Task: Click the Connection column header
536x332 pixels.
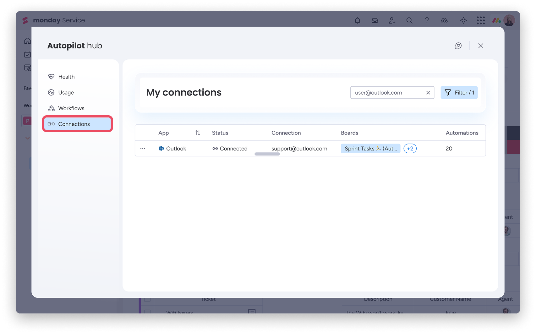Action: pos(286,133)
